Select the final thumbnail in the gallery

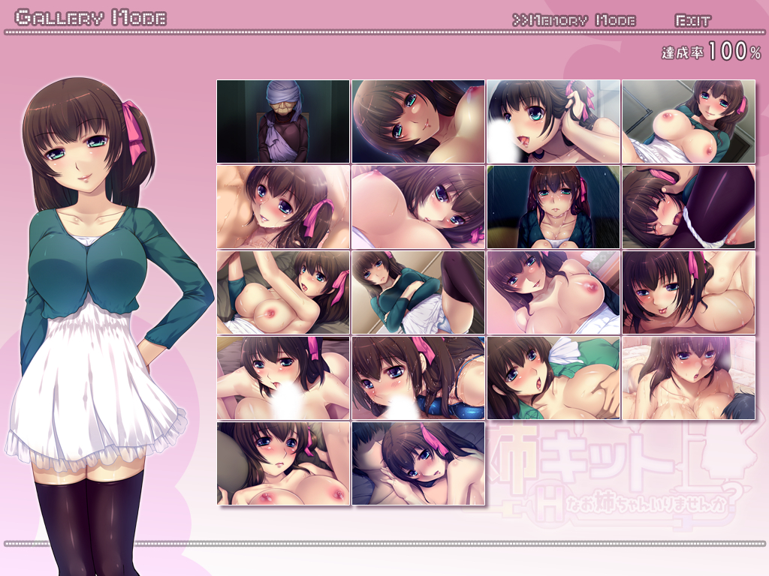418,463
